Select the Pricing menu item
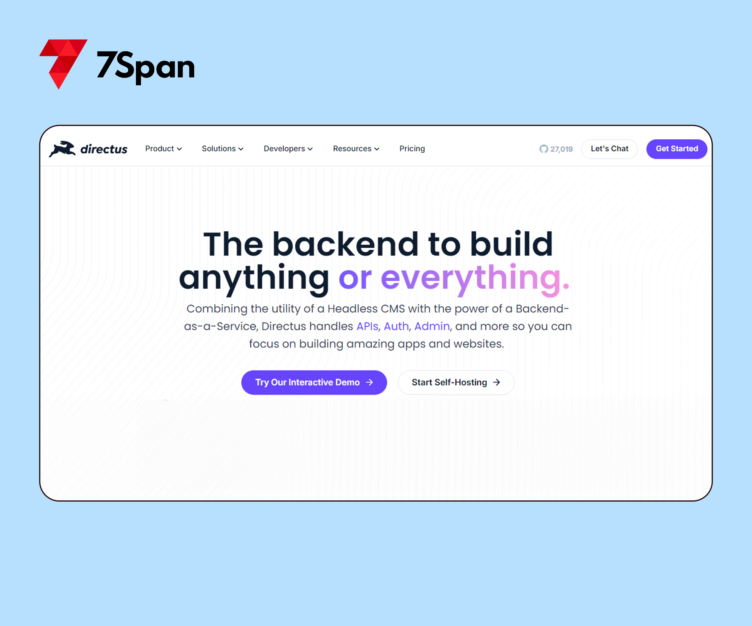The height and width of the screenshot is (626, 752). [412, 149]
